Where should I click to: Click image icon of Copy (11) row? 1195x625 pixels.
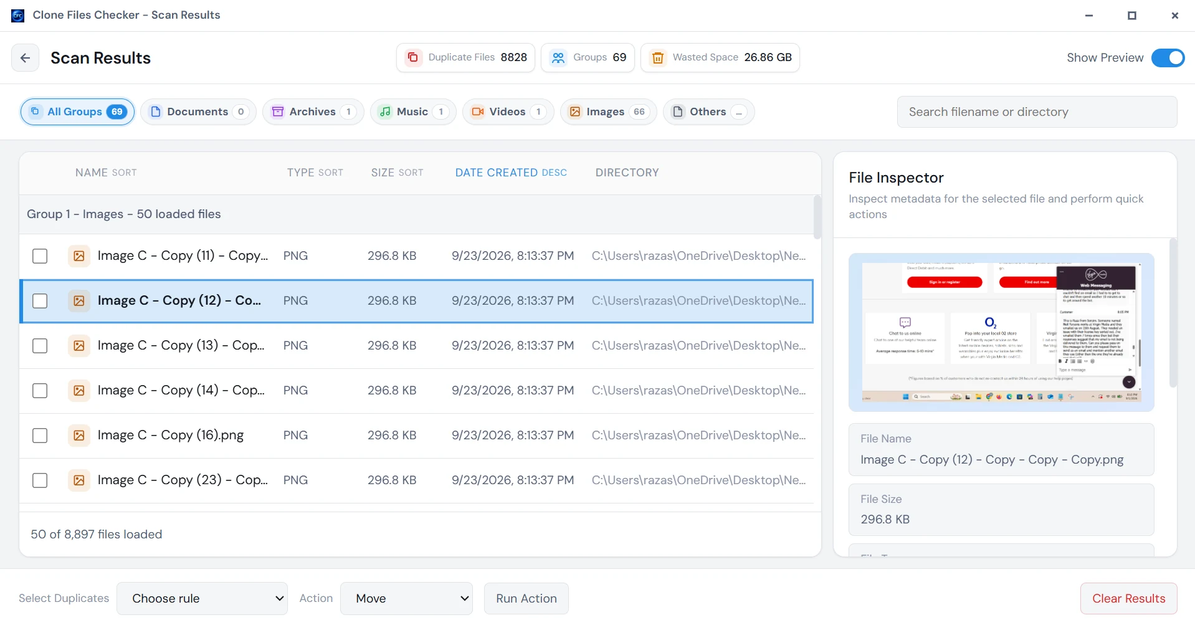coord(79,256)
